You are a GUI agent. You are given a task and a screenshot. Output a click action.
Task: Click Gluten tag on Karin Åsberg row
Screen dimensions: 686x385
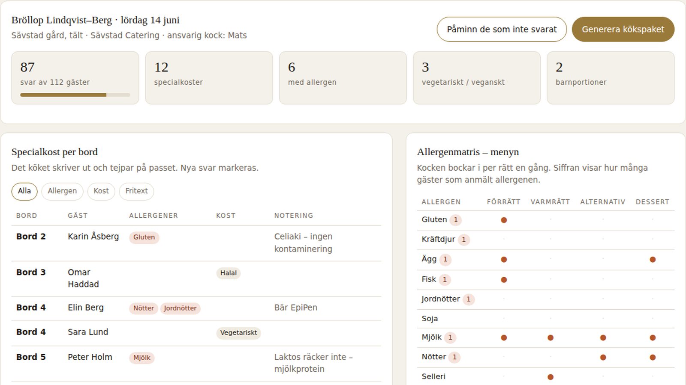pyautogui.click(x=144, y=237)
